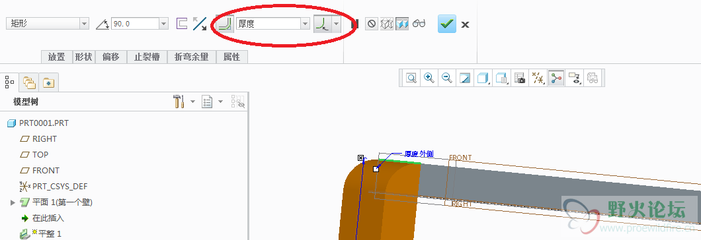Click the greyed flat pattern preview icon

pyautogui.click(x=593, y=78)
